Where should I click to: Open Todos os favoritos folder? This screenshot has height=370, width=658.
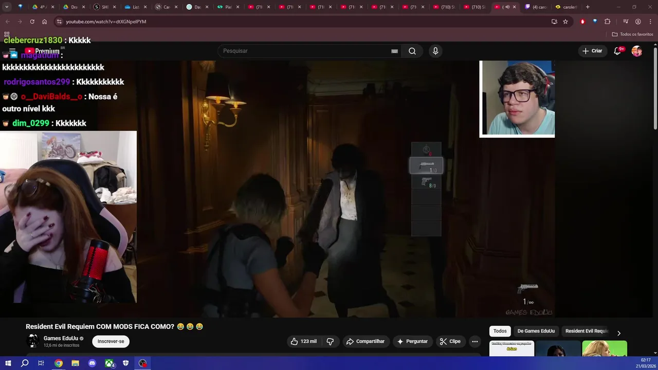click(632, 34)
